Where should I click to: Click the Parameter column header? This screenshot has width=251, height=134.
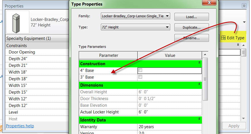108,55
